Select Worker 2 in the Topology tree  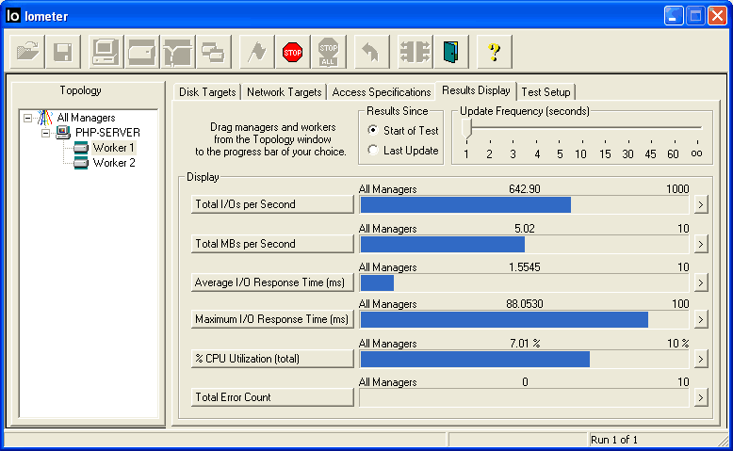pos(114,163)
